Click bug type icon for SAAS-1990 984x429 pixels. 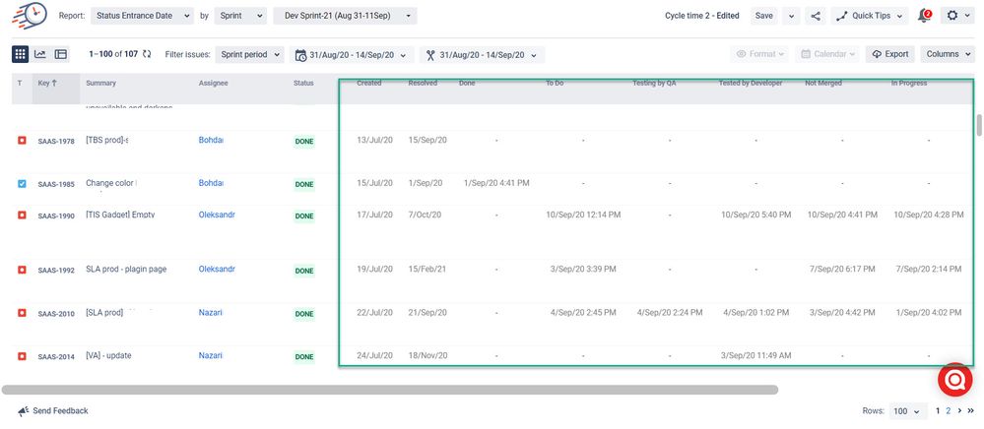(22, 215)
